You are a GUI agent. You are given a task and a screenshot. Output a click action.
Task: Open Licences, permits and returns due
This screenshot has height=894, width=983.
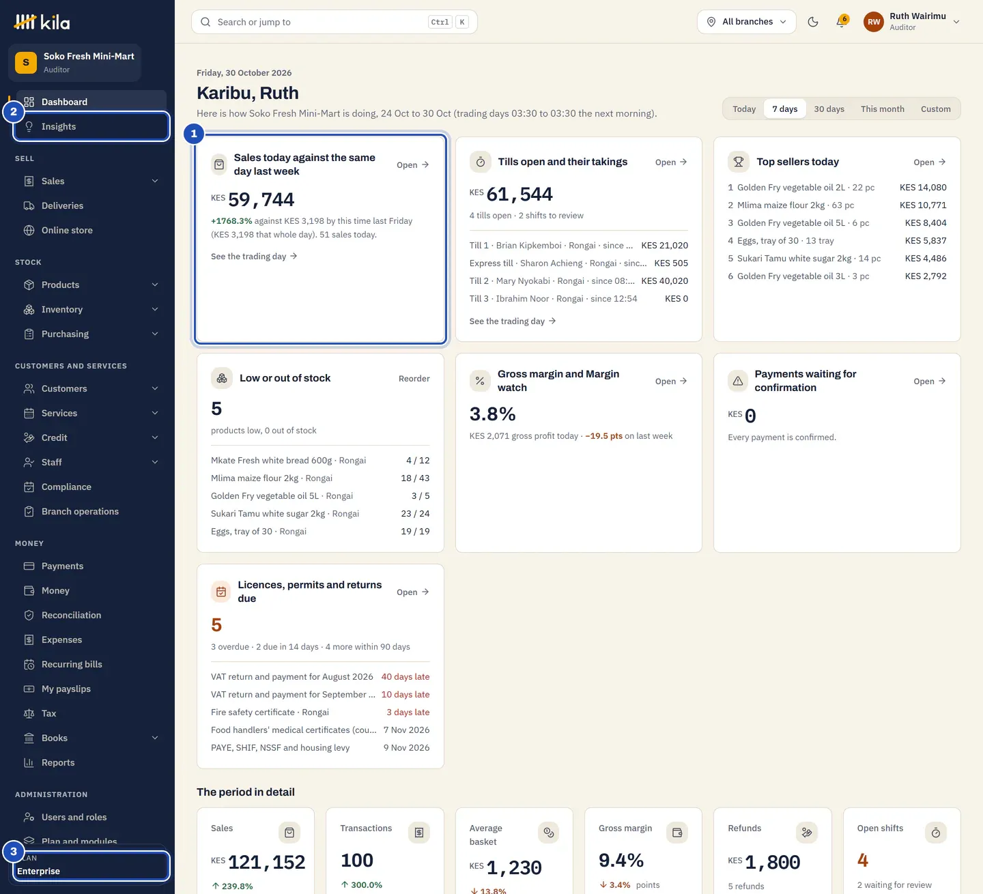[413, 592]
